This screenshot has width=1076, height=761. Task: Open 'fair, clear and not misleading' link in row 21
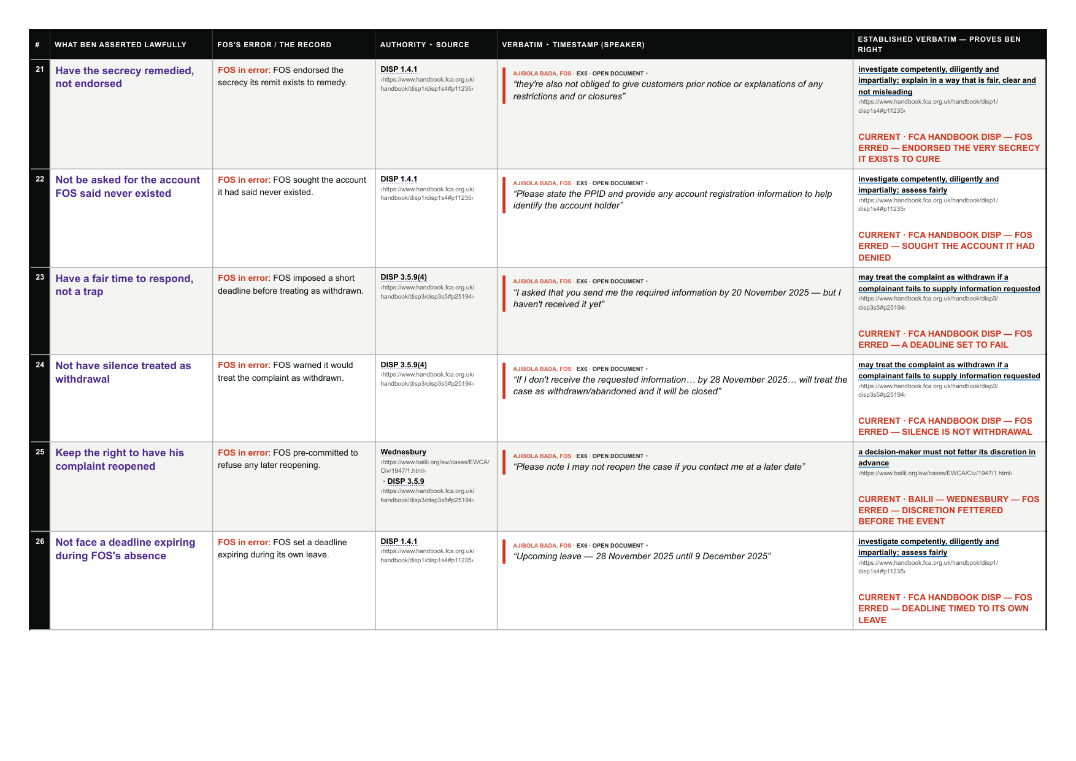[x=947, y=80]
